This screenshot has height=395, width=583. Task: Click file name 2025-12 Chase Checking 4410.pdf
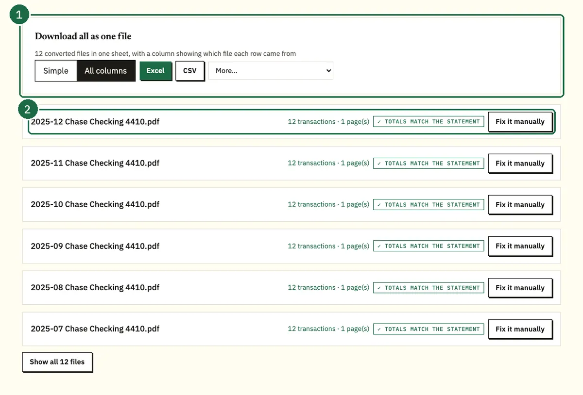(x=95, y=122)
